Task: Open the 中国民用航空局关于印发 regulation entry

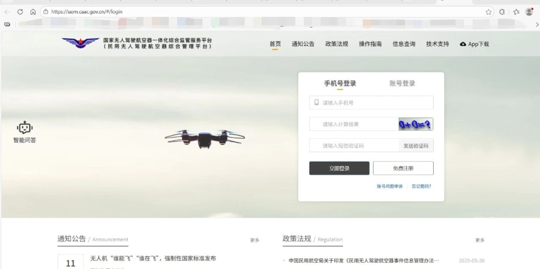Action: pyautogui.click(x=364, y=261)
